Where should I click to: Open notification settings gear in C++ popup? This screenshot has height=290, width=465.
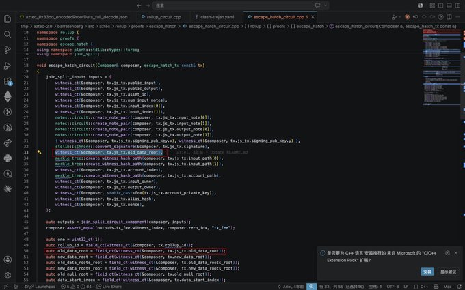(x=447, y=253)
